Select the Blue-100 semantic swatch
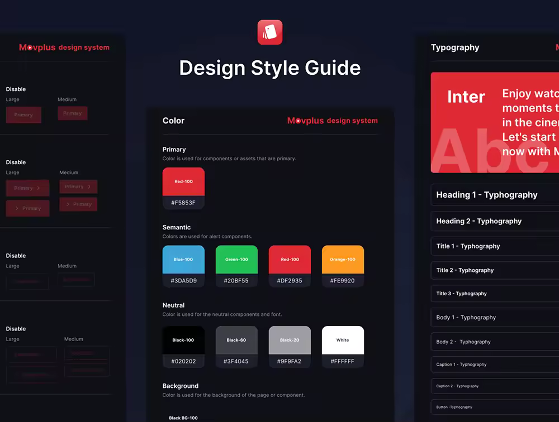Image resolution: width=559 pixels, height=422 pixels. click(x=183, y=266)
